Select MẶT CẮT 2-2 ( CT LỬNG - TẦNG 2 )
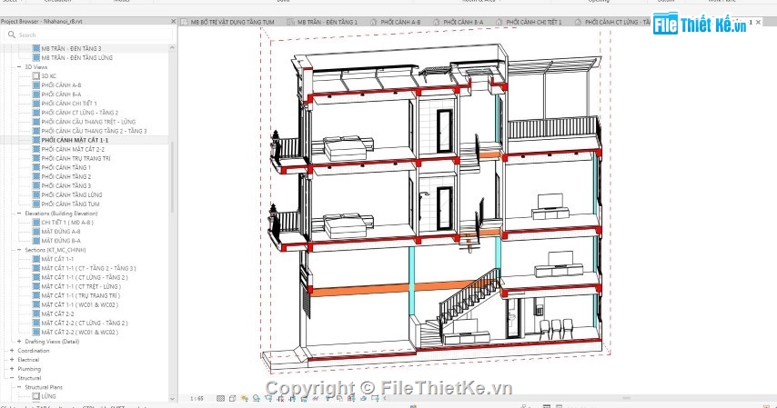Screen dimensions: 777x408 [x=85, y=323]
